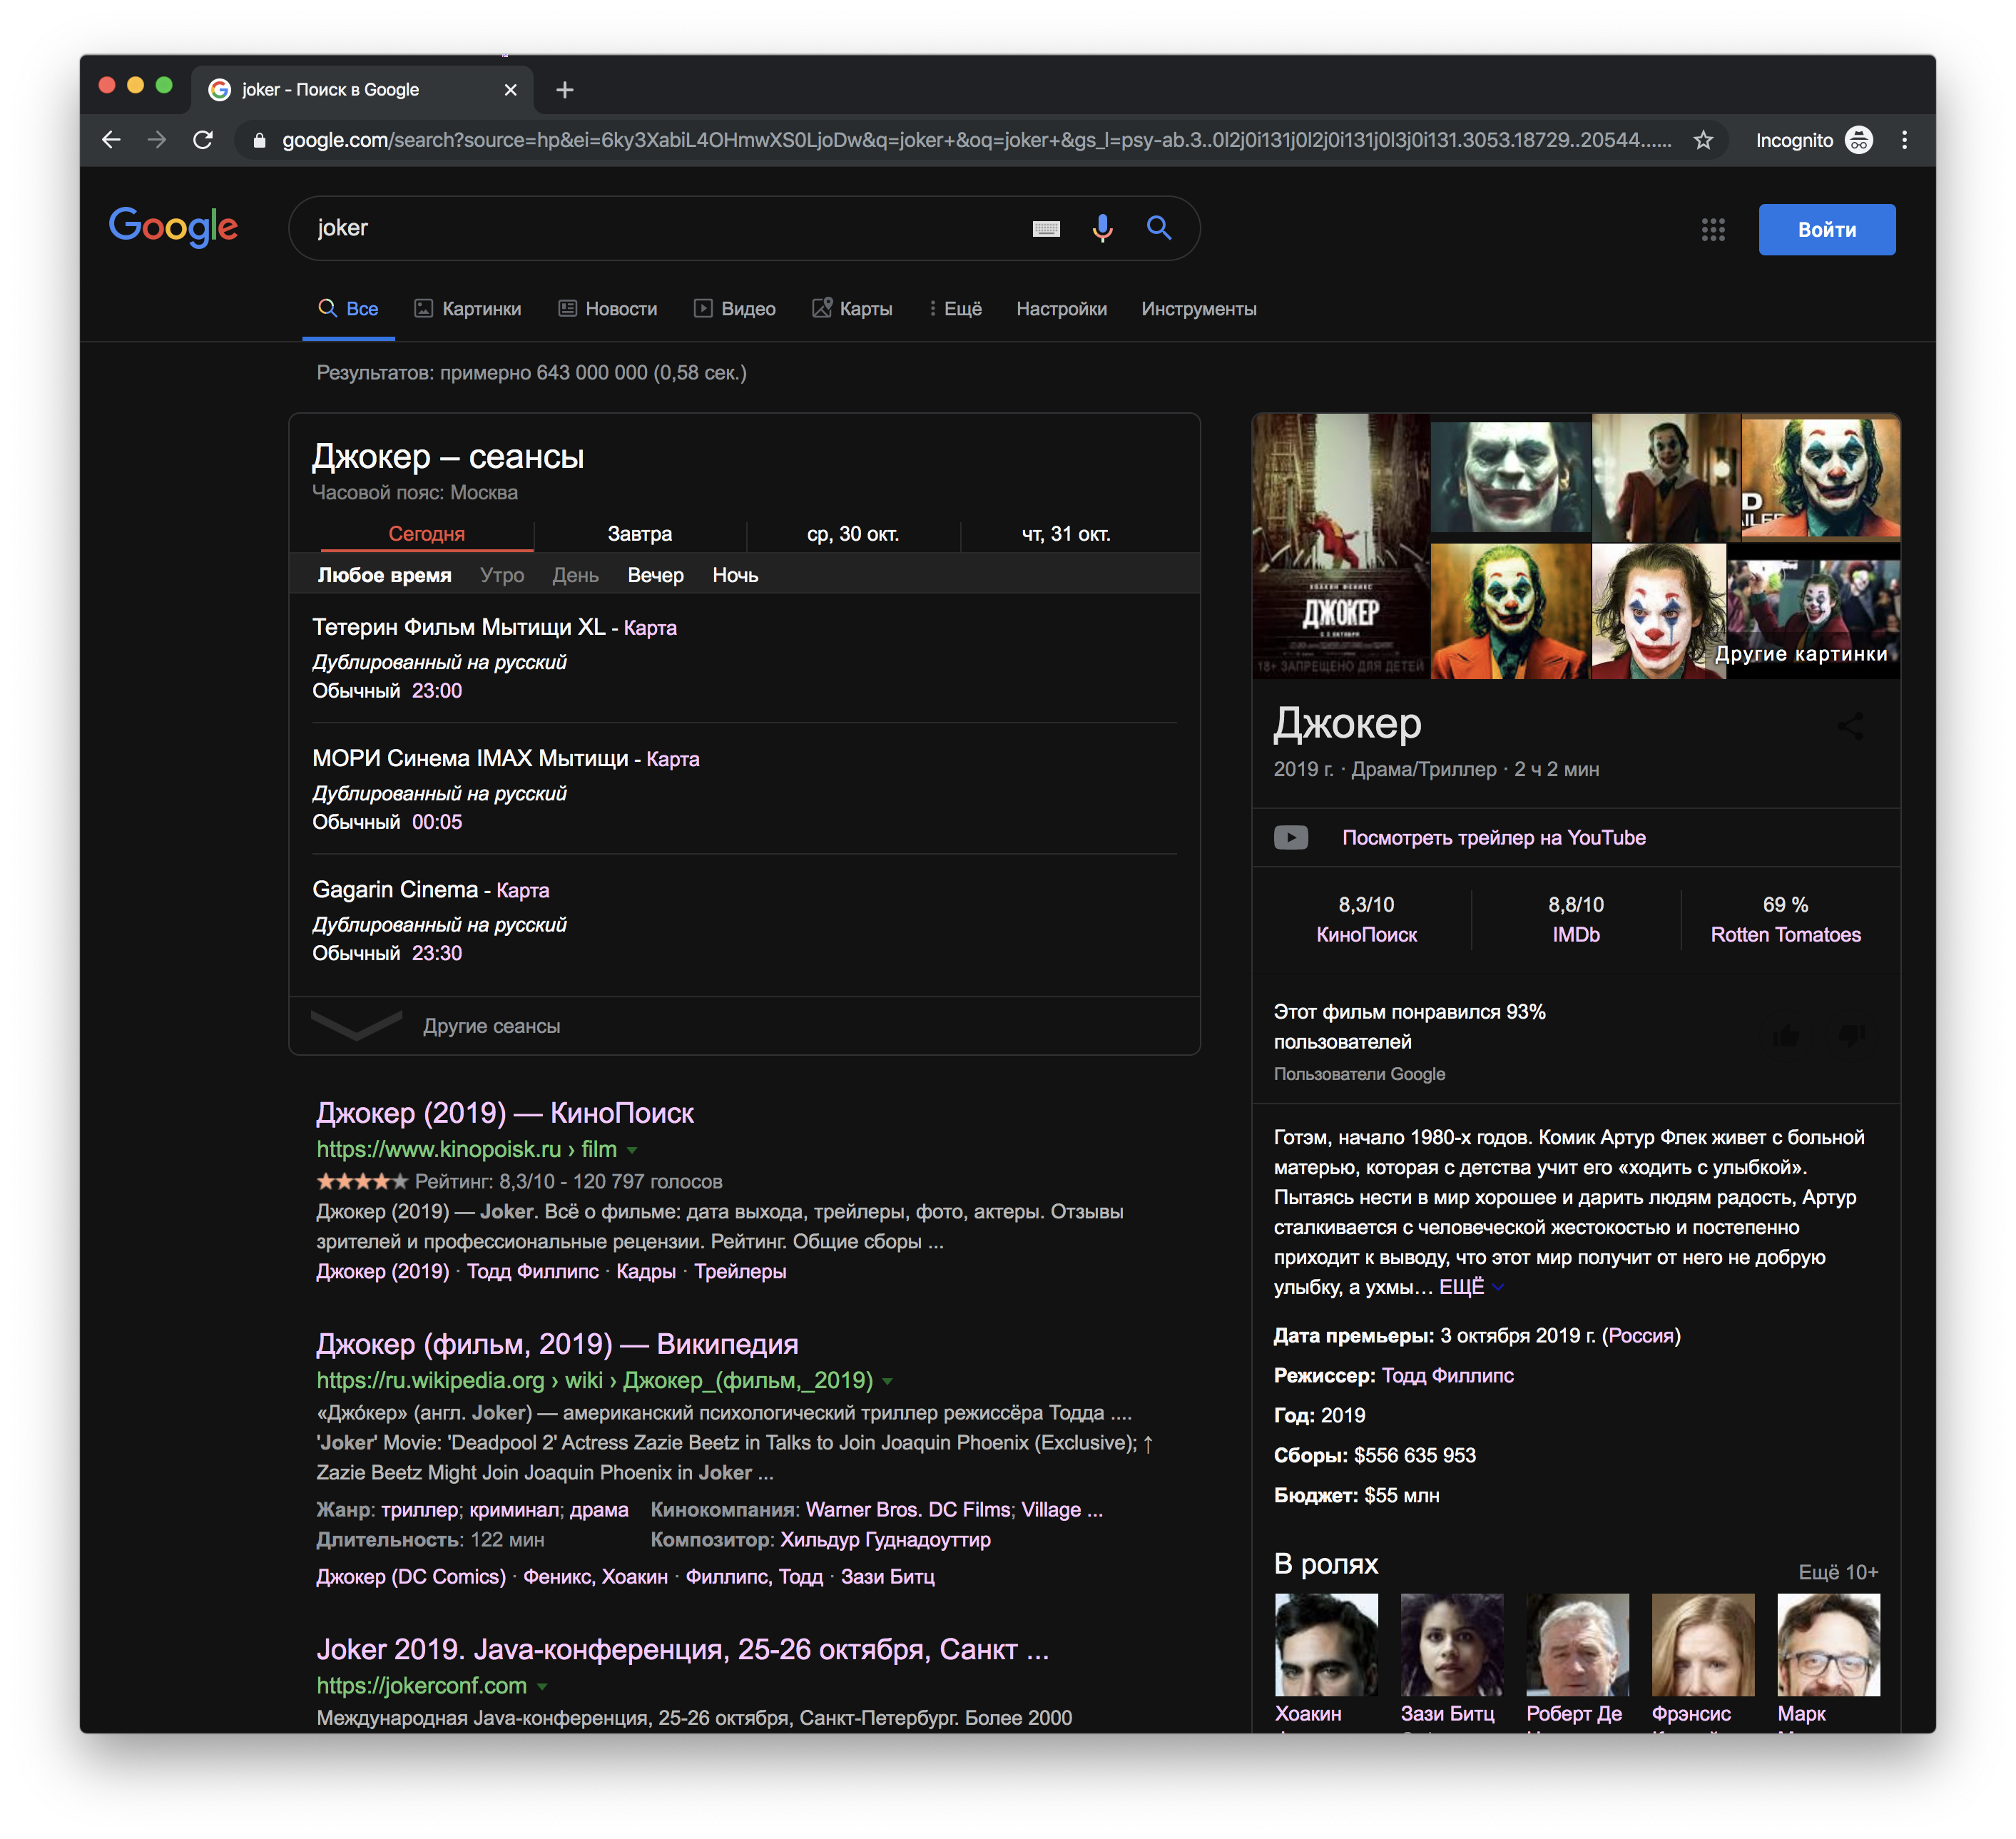Open the КиноПоиск rating link
2016x1839 pixels.
click(1366, 935)
